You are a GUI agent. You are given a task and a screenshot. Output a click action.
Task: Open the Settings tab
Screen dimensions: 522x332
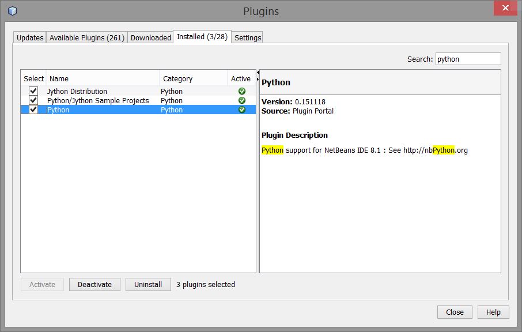[x=248, y=37]
